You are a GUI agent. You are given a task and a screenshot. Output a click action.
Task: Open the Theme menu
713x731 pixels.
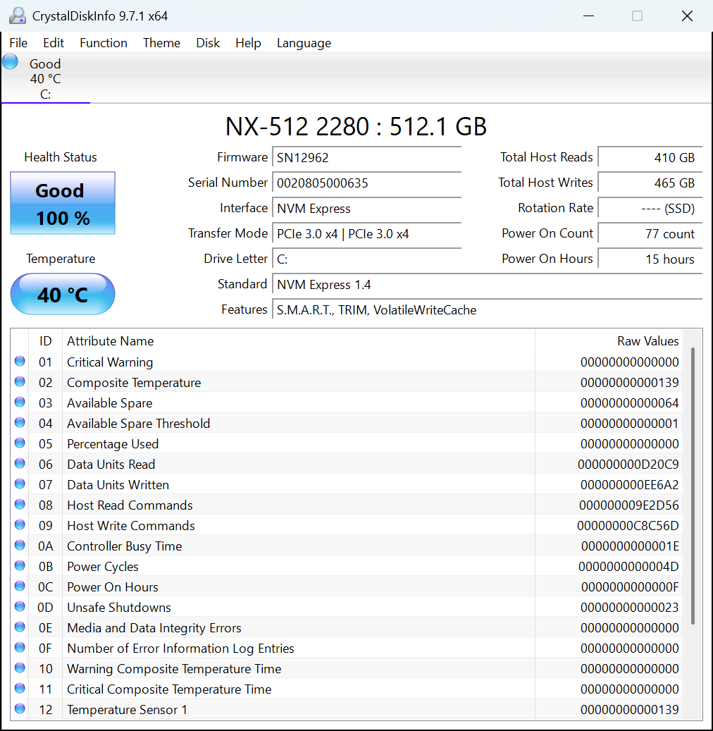161,43
